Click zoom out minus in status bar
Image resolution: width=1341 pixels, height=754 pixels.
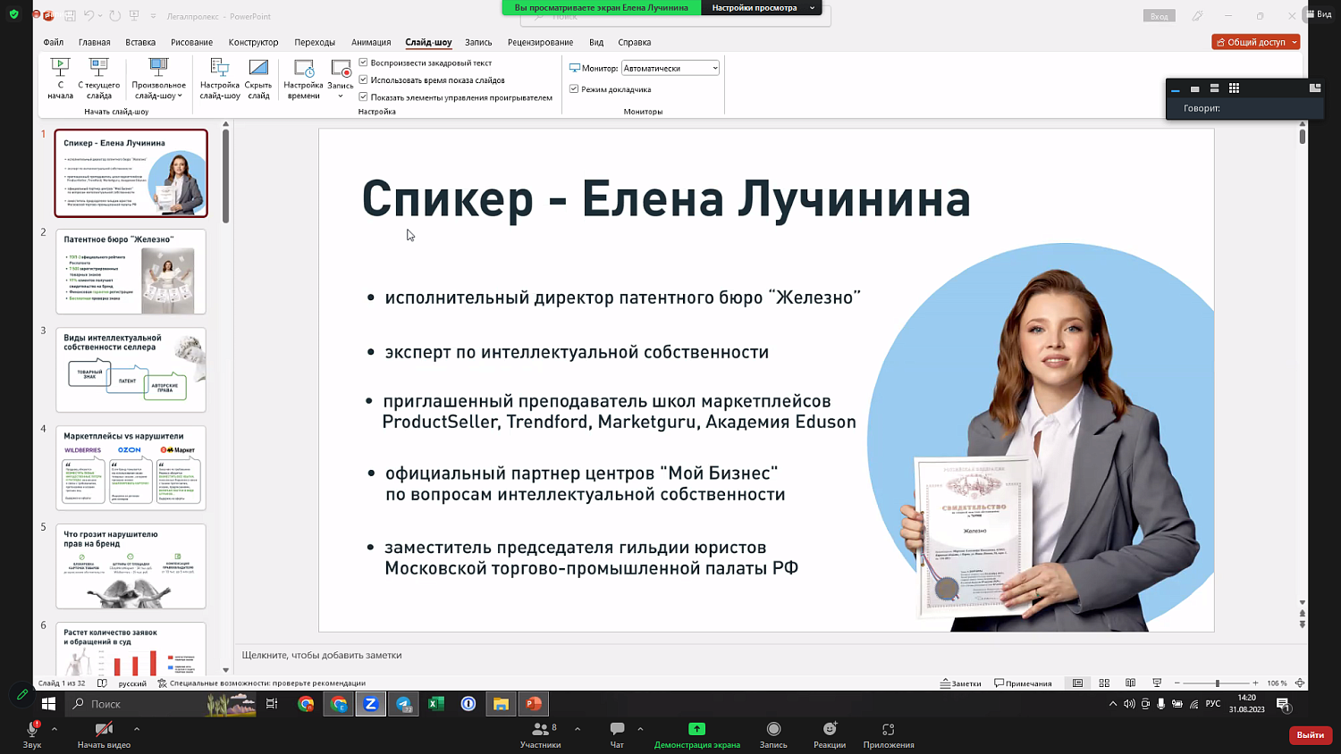click(1177, 683)
